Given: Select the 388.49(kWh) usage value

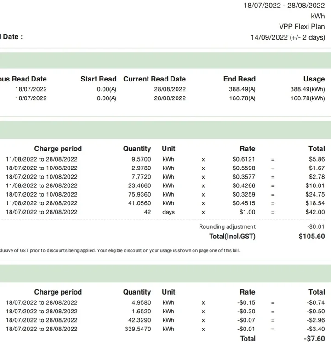Looking at the screenshot, I should [x=307, y=89].
